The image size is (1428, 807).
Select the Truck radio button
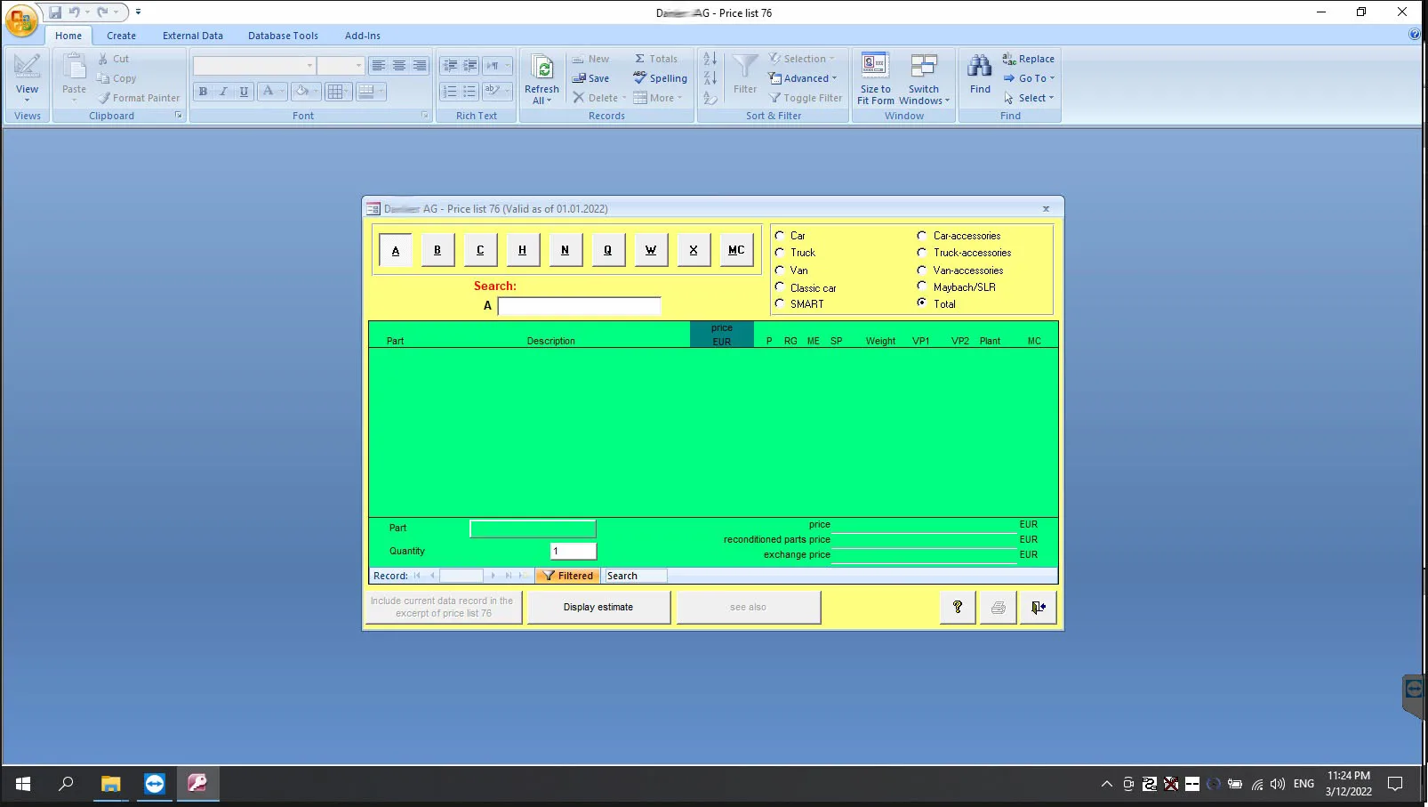point(780,253)
